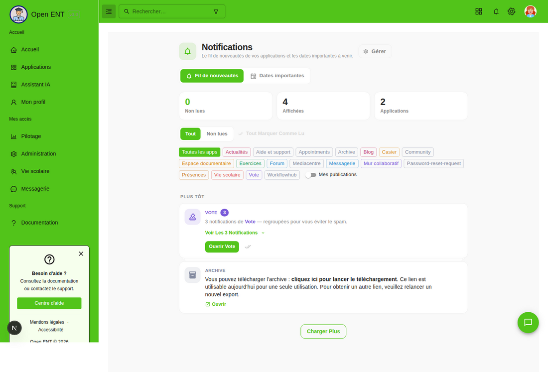
Task: Click the Documentation question mark icon
Action: 13,223
